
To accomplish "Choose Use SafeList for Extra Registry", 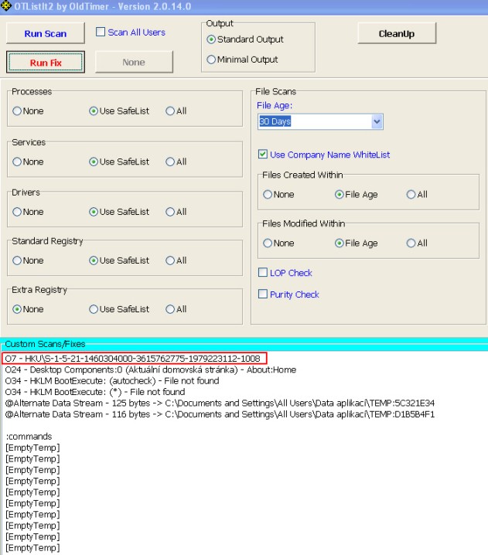I will 94,309.
